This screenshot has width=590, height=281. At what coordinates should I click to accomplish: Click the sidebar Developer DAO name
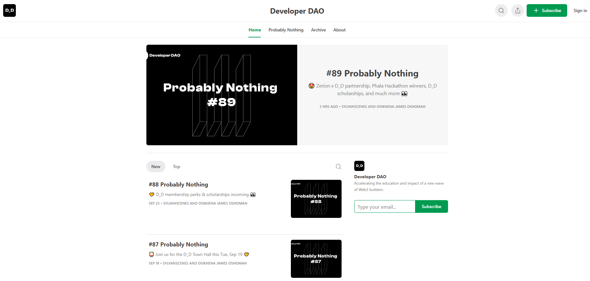pos(370,177)
